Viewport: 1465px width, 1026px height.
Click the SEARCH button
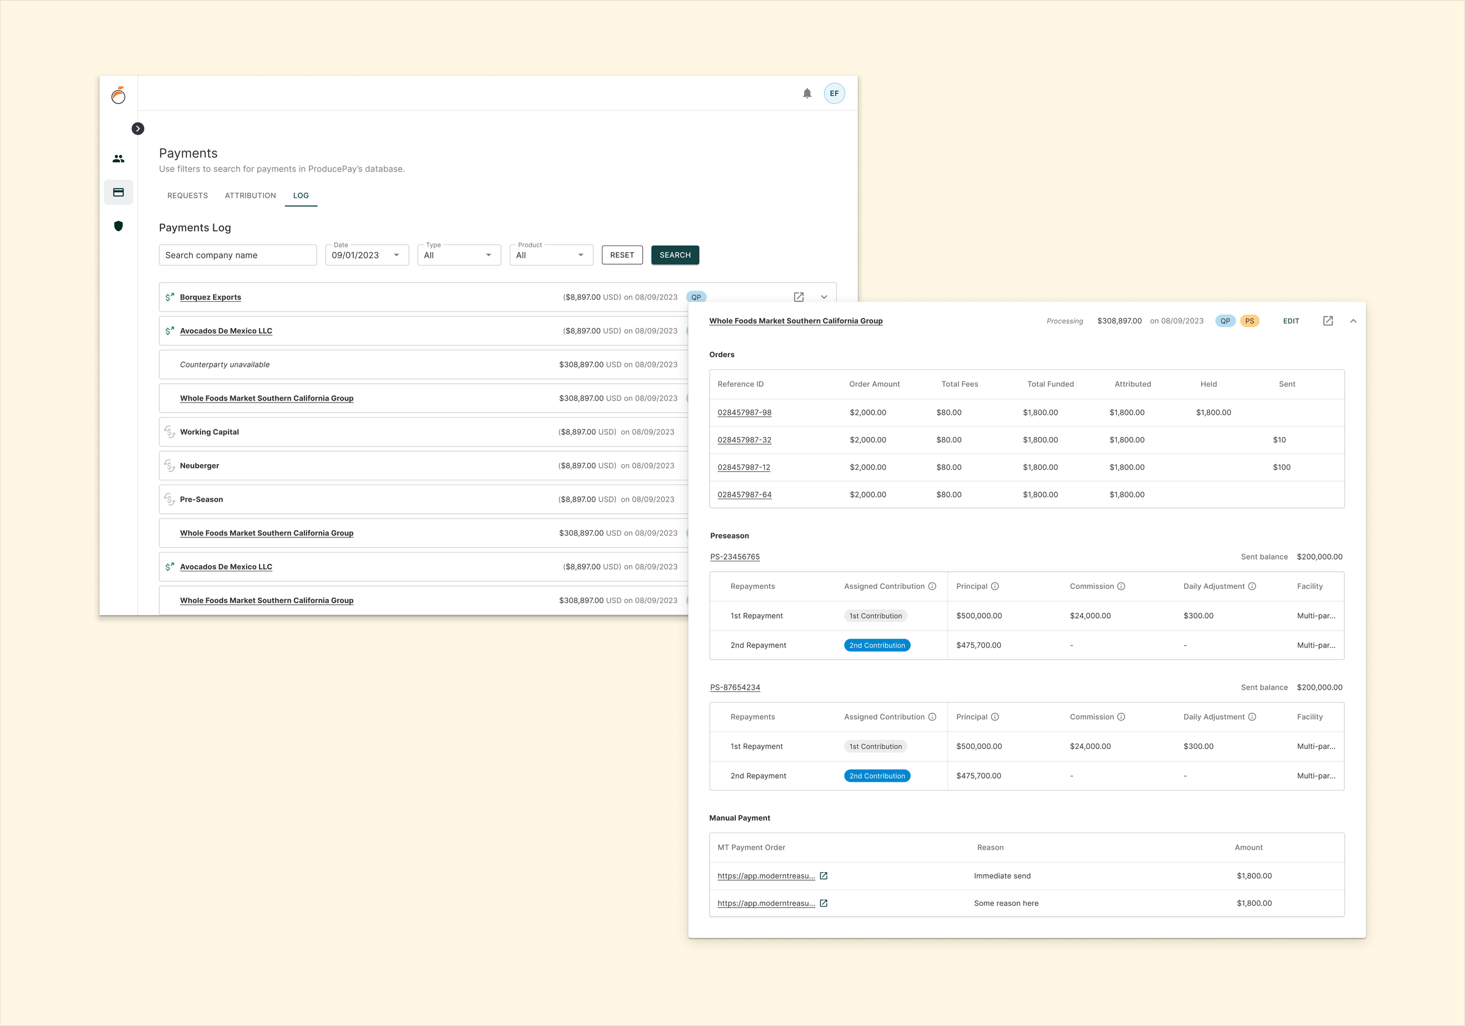point(674,255)
